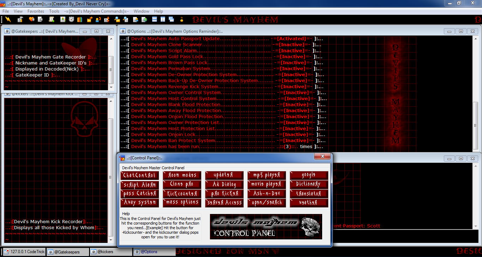Open Favorites via the heart icon
Viewport: 482px width, 257px height.
tap(32, 19)
